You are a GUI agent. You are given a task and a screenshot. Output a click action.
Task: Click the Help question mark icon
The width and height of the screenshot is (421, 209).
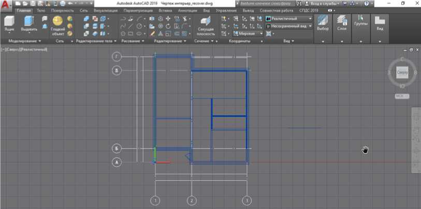pyautogui.click(x=366, y=3)
